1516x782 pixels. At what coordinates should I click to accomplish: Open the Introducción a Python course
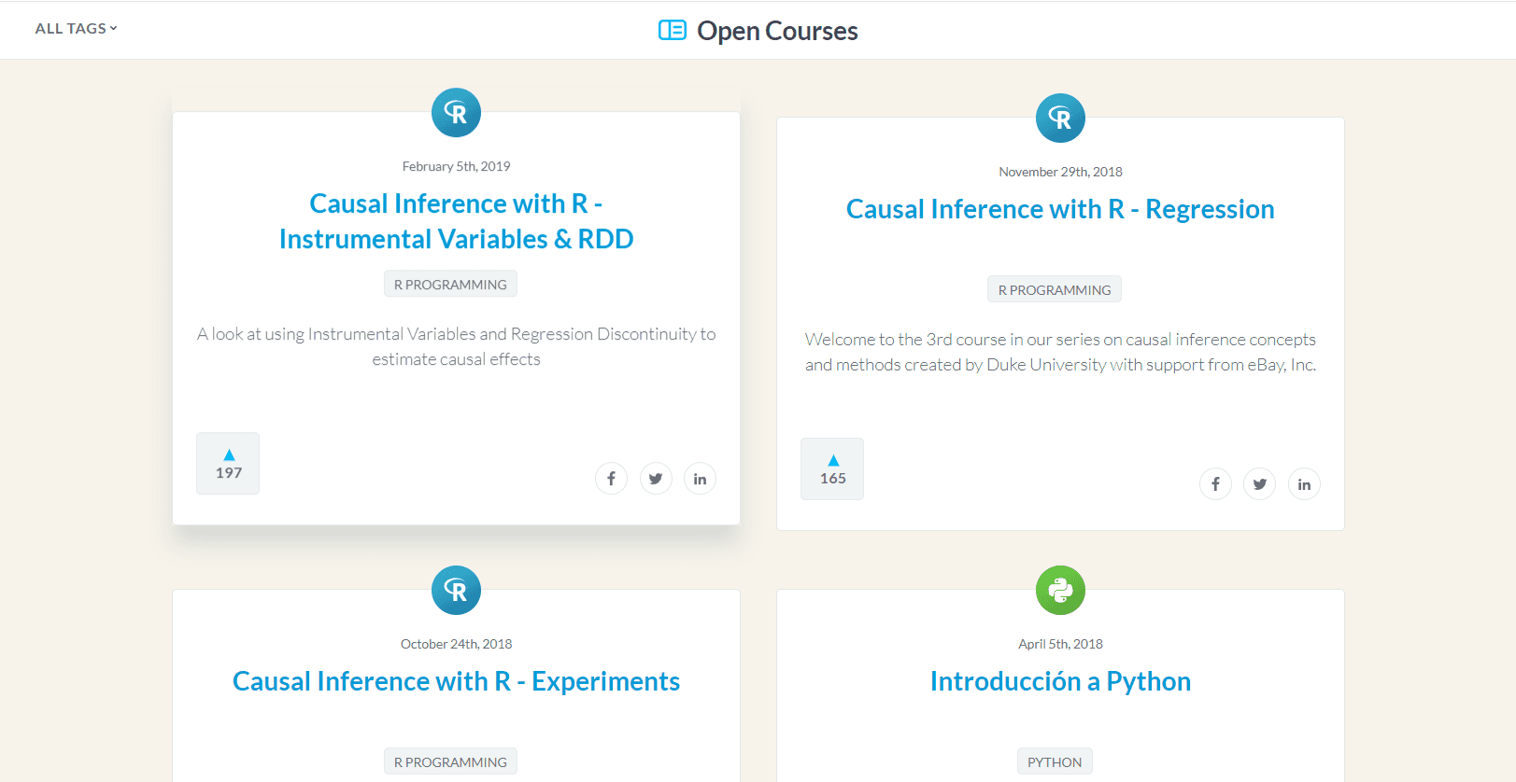coord(1060,680)
